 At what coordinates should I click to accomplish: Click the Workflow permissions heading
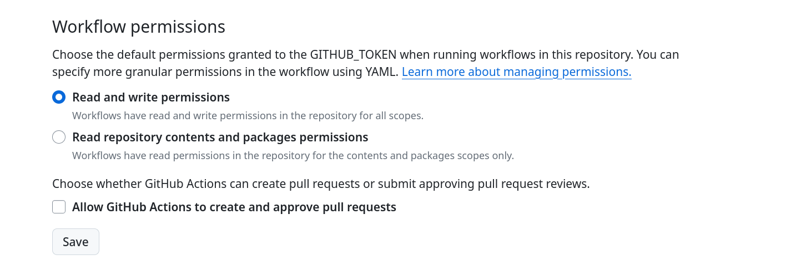point(139,27)
